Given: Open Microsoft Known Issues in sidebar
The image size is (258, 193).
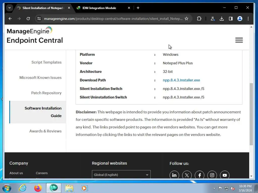Looking at the screenshot, I should click(41, 78).
